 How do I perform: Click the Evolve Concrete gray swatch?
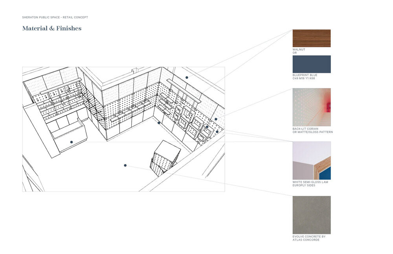[312, 215]
